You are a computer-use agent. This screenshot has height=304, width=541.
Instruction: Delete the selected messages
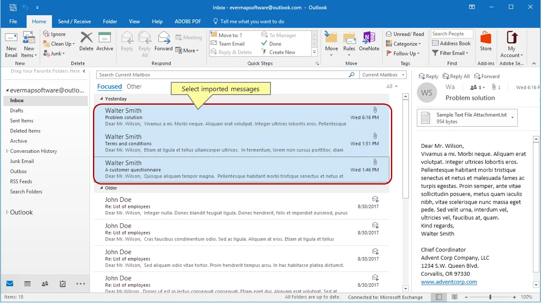point(86,41)
